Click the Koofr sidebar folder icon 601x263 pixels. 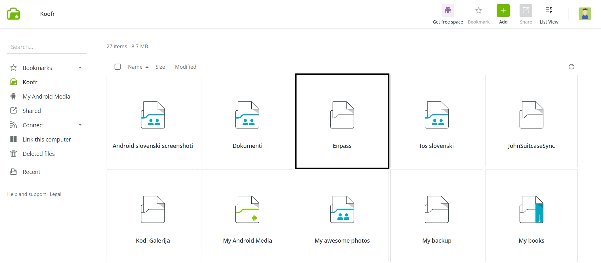pos(13,82)
